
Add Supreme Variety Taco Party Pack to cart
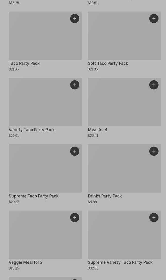pyautogui.click(x=154, y=218)
